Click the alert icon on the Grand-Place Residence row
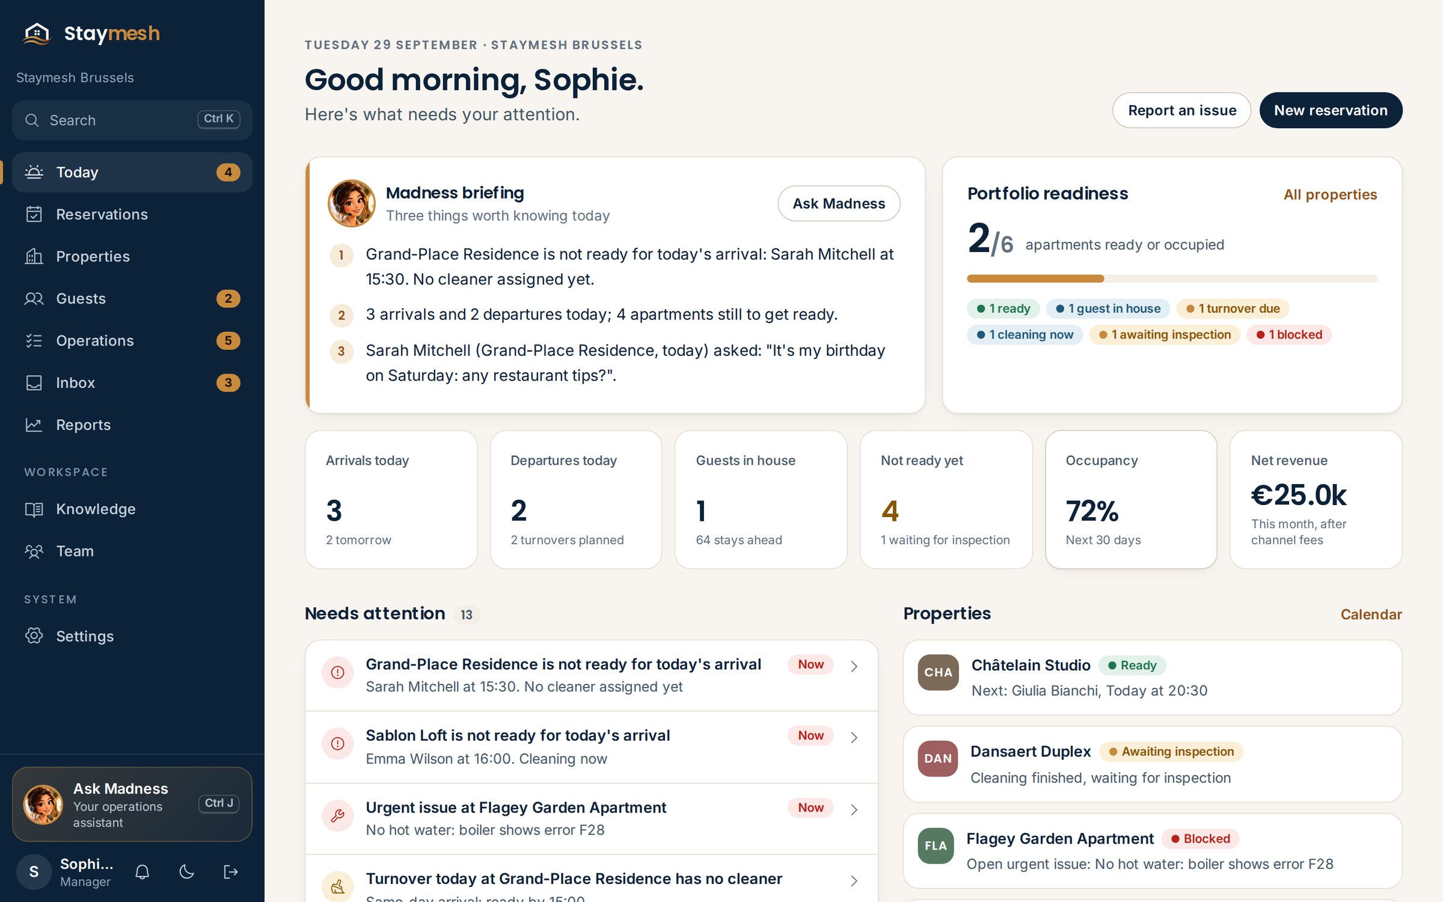Image resolution: width=1443 pixels, height=902 pixels. pyautogui.click(x=338, y=672)
